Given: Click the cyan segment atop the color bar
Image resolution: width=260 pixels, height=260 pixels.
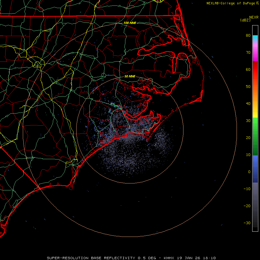Looking at the screenshot, I should tap(255, 38).
